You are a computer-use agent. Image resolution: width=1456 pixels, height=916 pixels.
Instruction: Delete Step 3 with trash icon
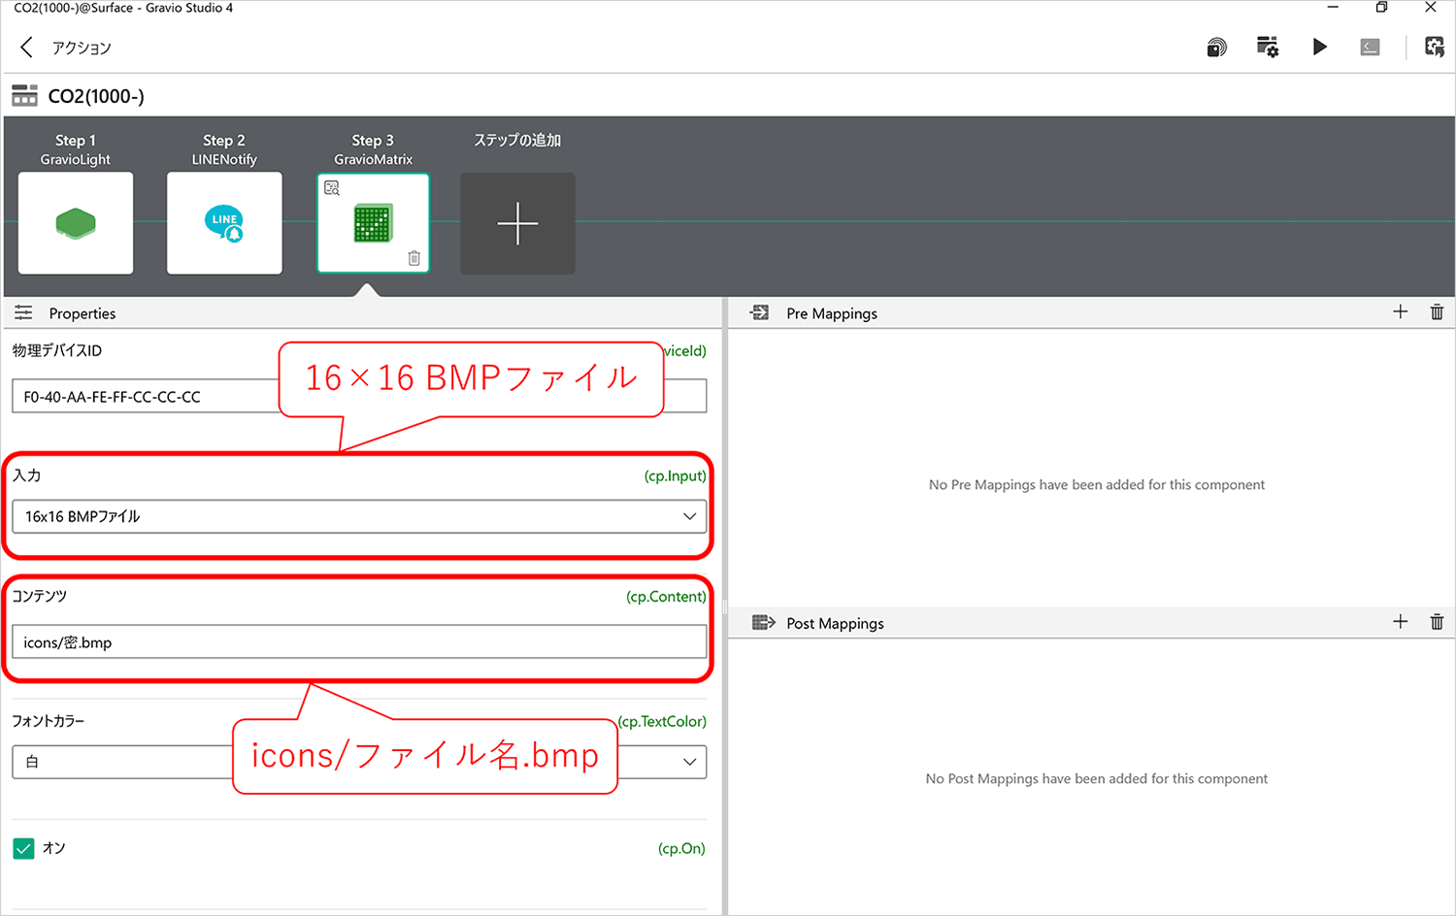click(414, 258)
